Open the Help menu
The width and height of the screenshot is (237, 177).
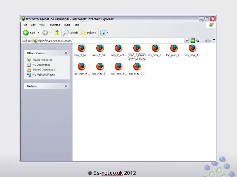point(76,25)
